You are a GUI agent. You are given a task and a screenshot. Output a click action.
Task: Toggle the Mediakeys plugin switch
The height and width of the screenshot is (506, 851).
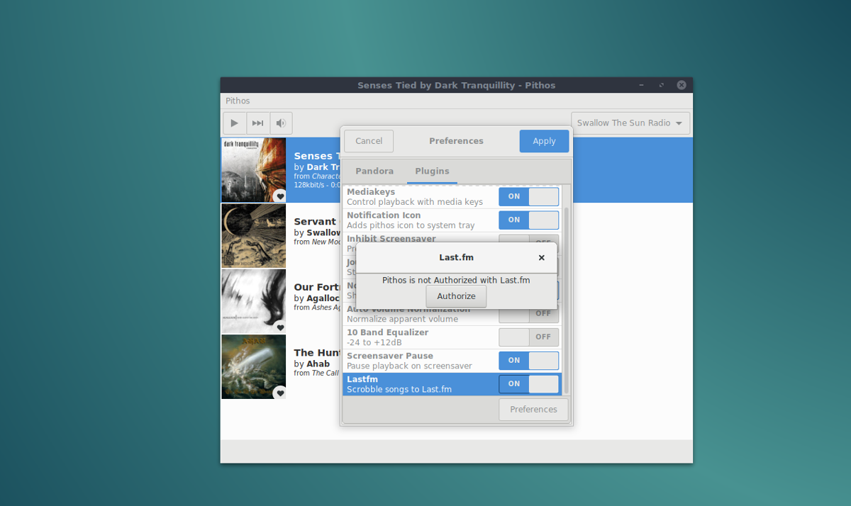click(529, 196)
